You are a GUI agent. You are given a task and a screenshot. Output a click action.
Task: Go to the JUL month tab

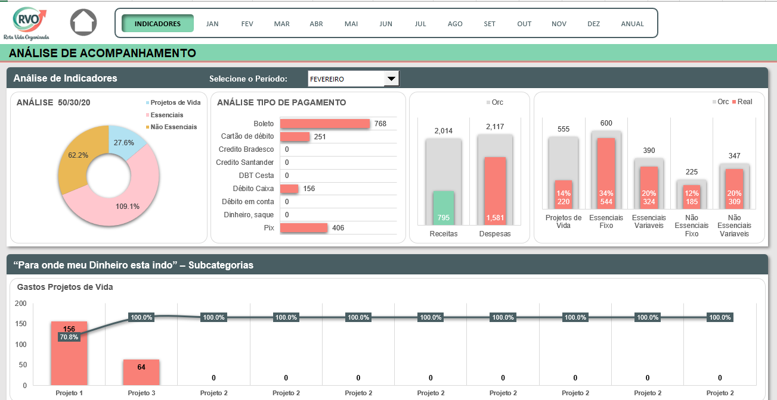pyautogui.click(x=420, y=24)
